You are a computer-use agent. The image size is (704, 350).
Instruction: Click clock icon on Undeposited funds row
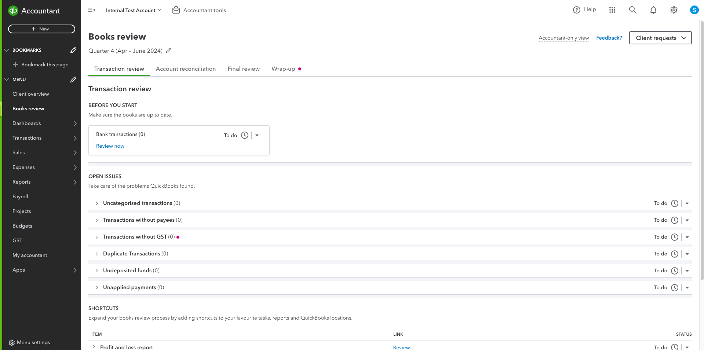click(x=675, y=271)
